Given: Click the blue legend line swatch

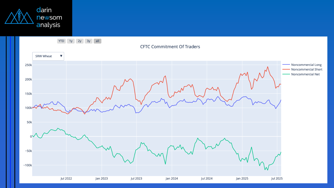Looking at the screenshot, I should 286,65.
